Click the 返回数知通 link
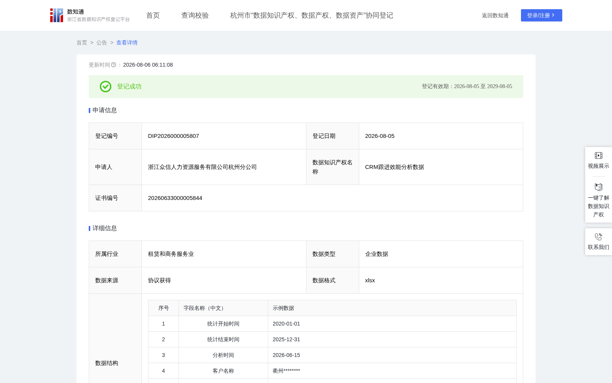612x383 pixels. tap(495, 15)
